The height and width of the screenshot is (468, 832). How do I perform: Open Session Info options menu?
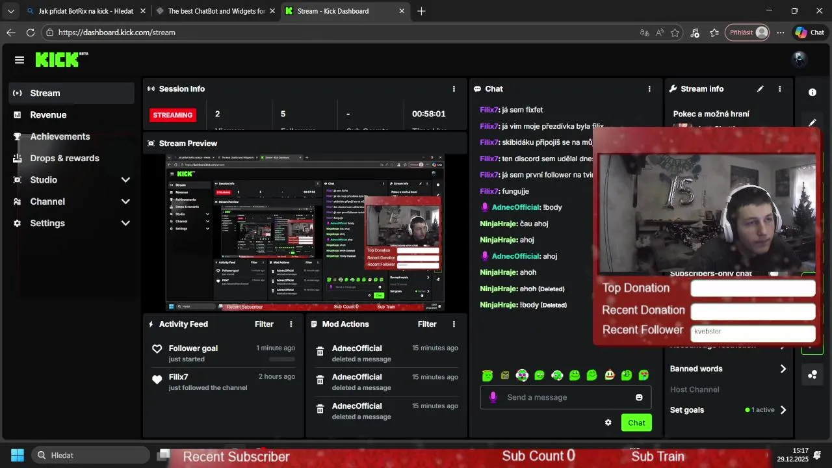(454, 89)
